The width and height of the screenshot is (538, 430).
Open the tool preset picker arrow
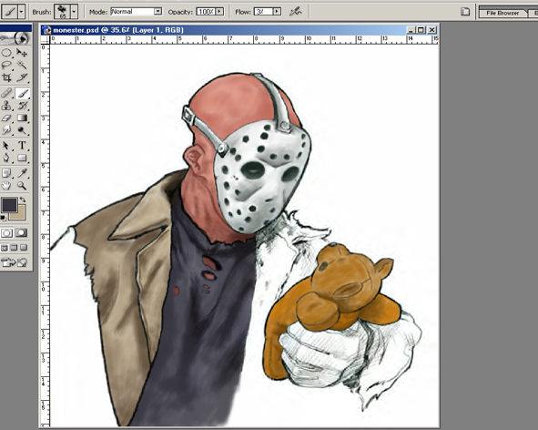[x=21, y=12]
